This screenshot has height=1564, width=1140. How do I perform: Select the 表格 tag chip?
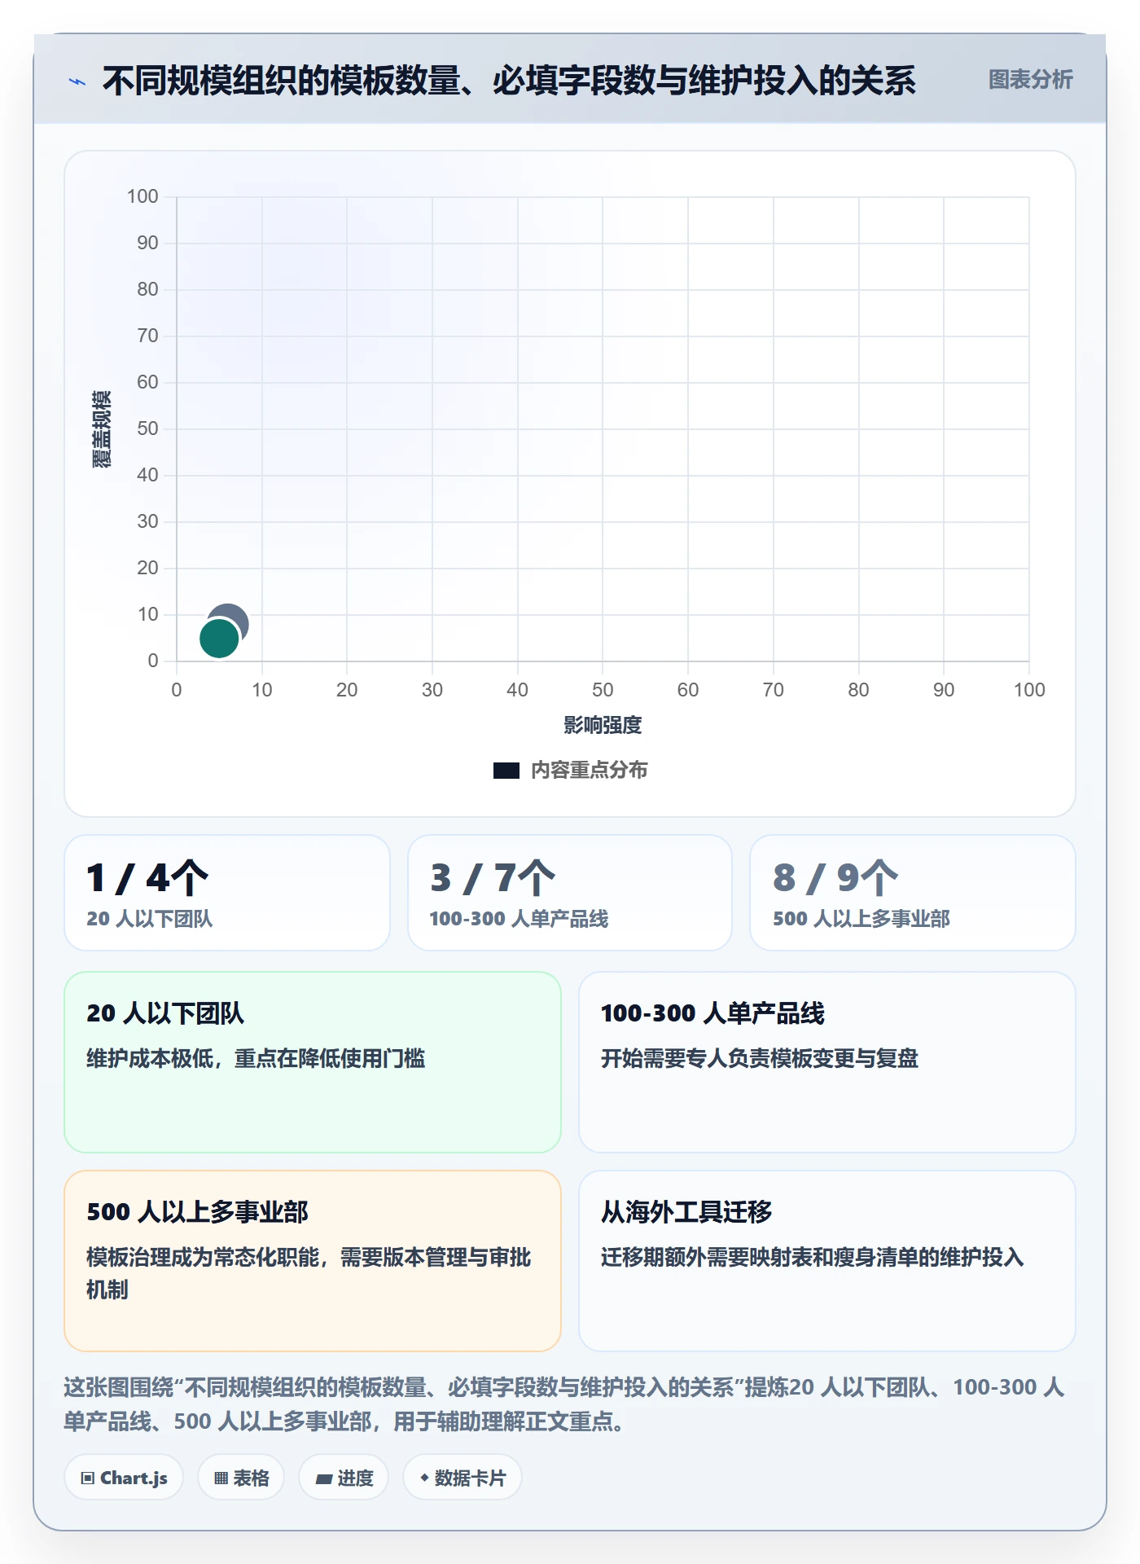pos(241,1478)
